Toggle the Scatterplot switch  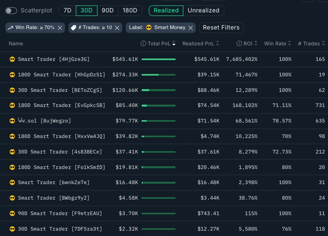click(11, 10)
